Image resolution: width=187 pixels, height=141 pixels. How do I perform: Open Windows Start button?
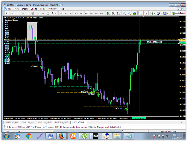[6, 136]
